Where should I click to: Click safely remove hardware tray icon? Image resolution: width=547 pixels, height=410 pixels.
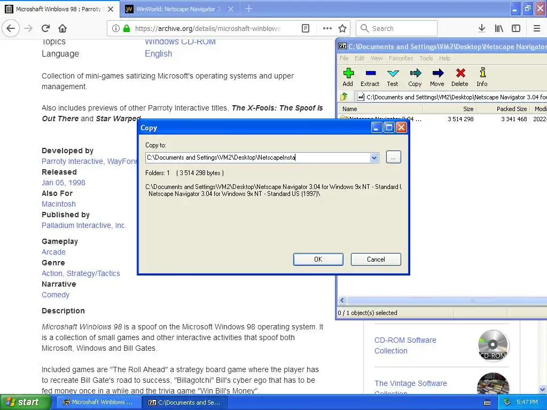(x=507, y=402)
